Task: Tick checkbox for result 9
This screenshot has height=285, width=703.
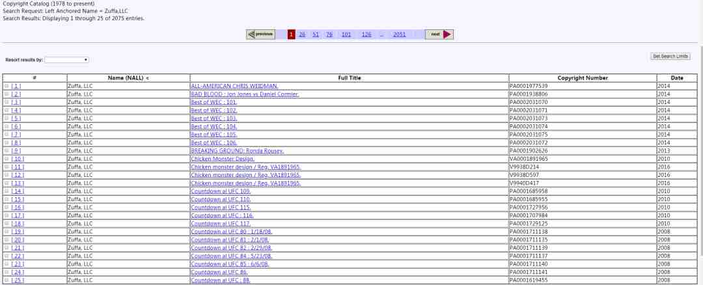Action: click(x=7, y=150)
